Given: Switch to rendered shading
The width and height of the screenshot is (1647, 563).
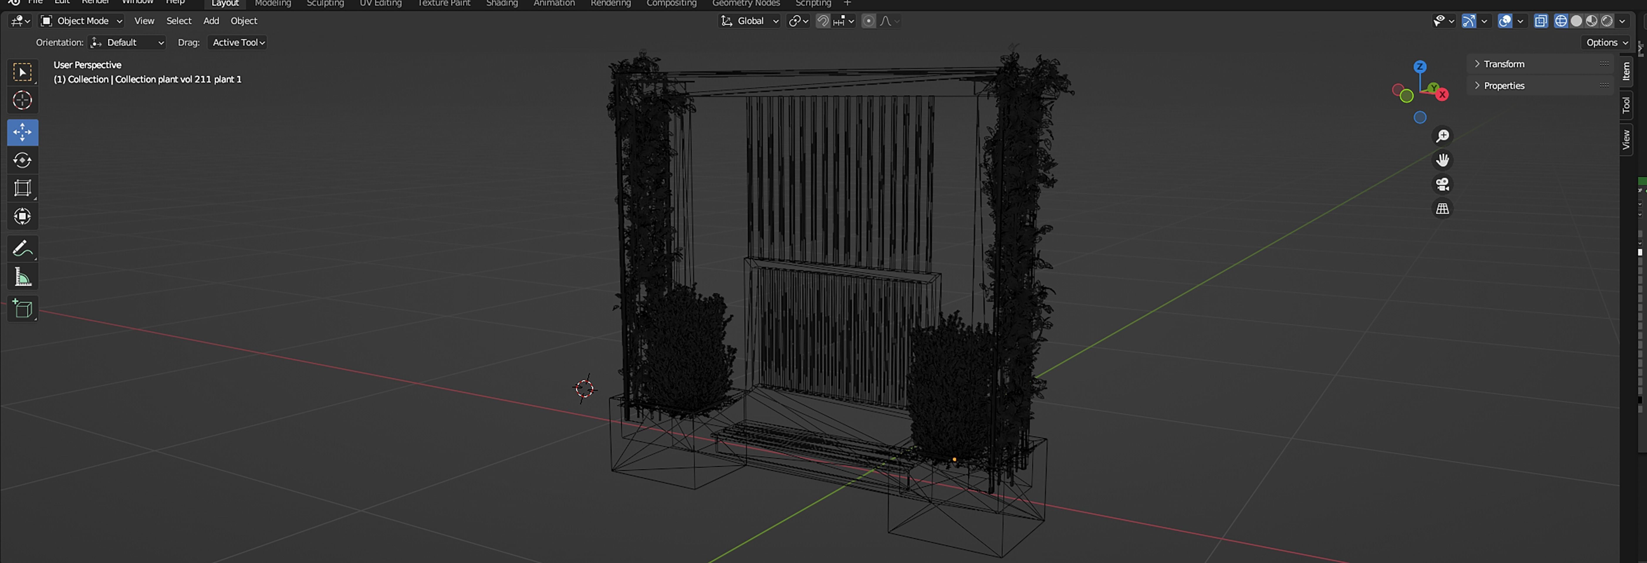Looking at the screenshot, I should point(1607,21).
